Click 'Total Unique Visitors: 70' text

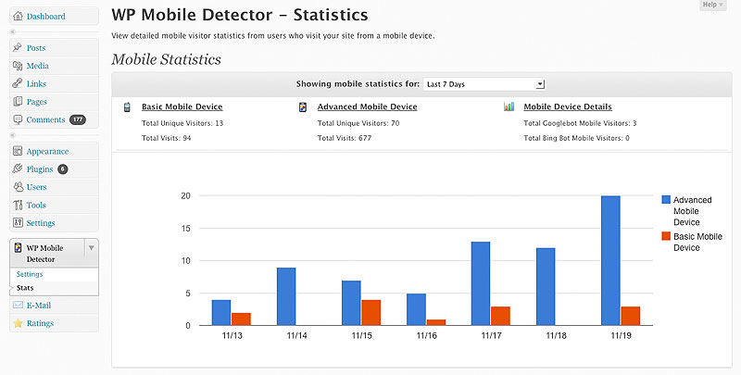[358, 123]
